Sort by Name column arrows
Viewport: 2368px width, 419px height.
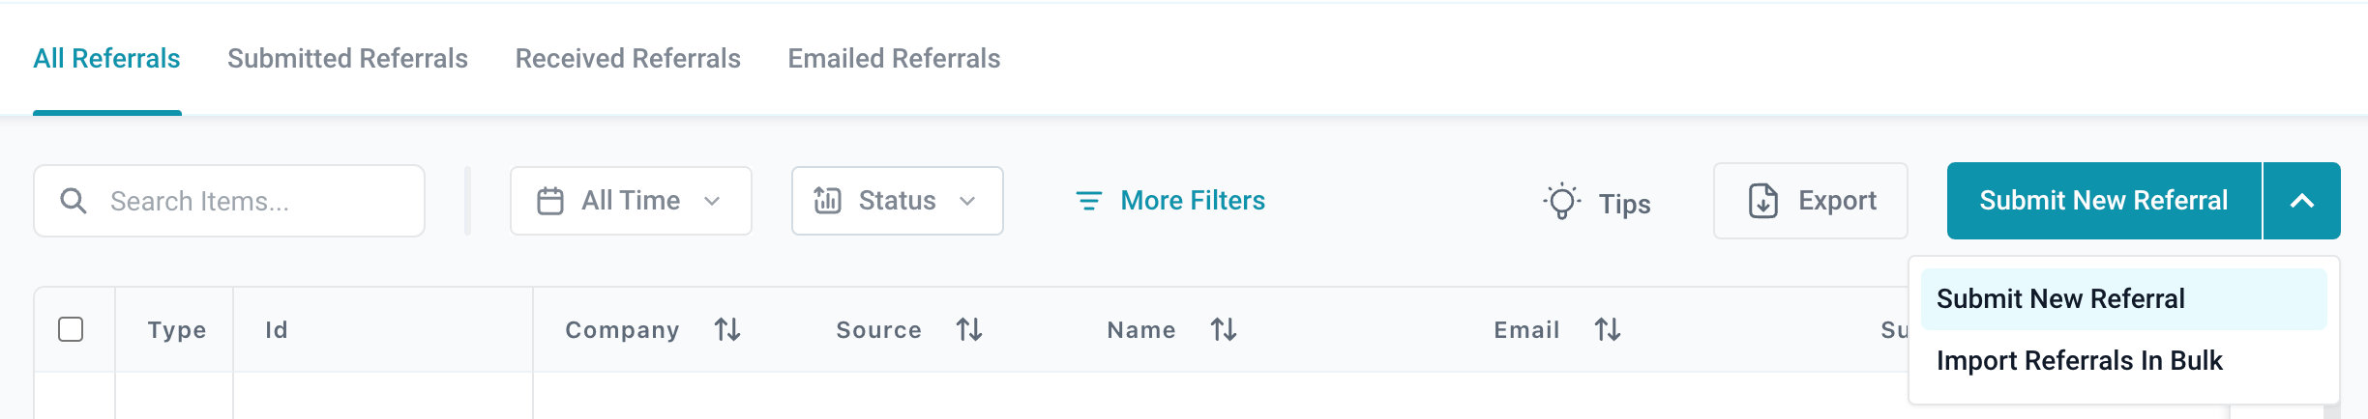(1224, 330)
